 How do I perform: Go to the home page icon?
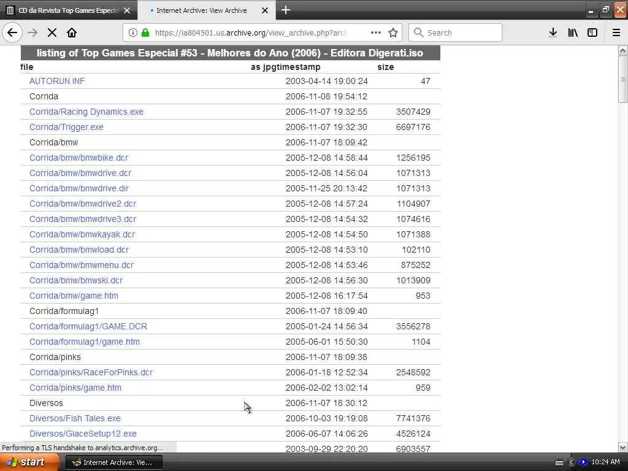pos(72,33)
